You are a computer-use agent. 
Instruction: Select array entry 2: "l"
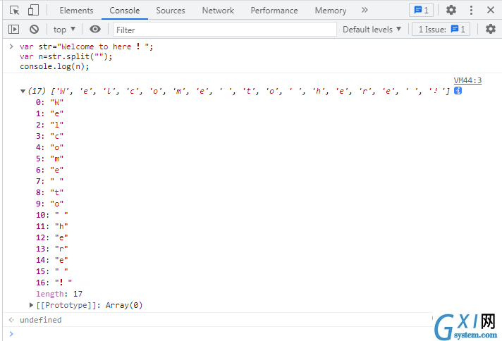click(49, 125)
